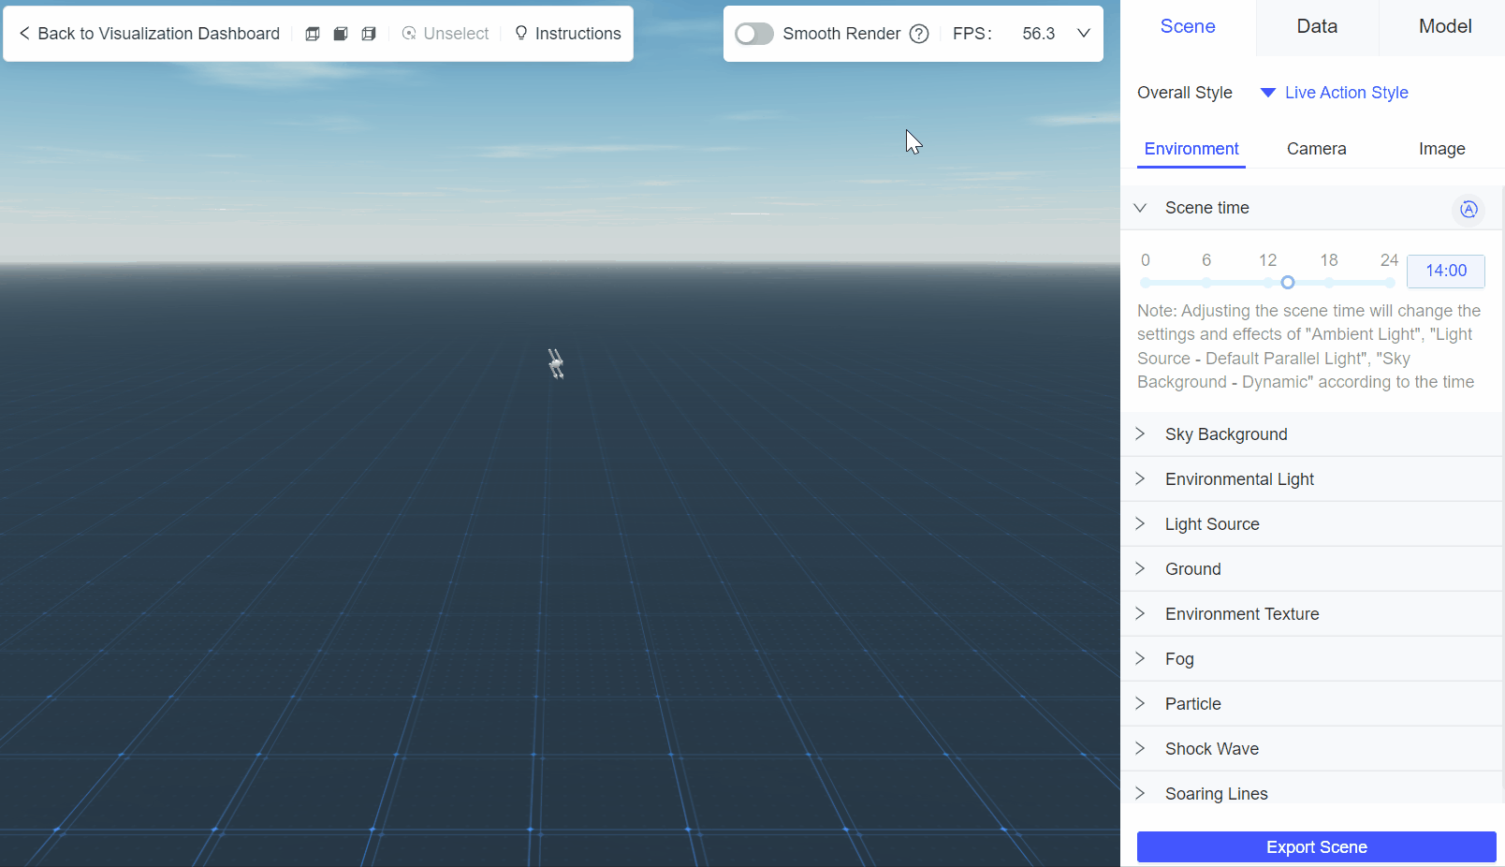
Task: Select the white model in the 3D viewport
Action: (x=556, y=363)
